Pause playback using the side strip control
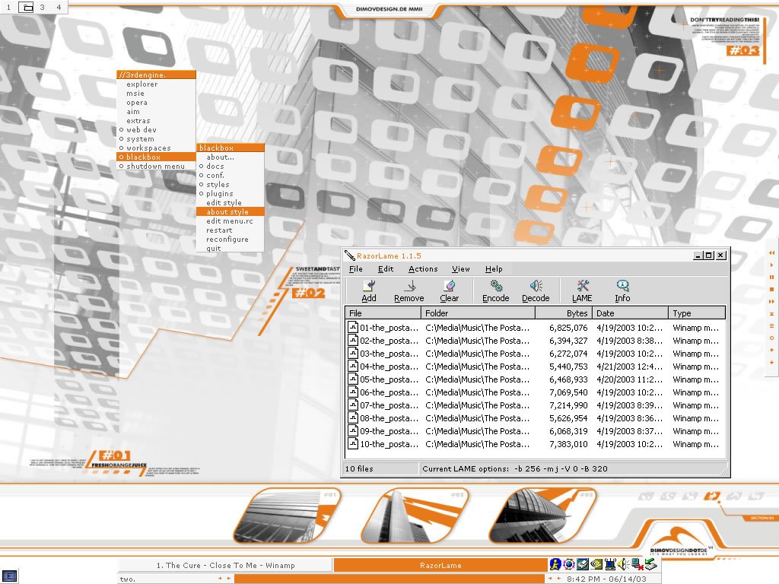This screenshot has height=584, width=779. click(771, 277)
